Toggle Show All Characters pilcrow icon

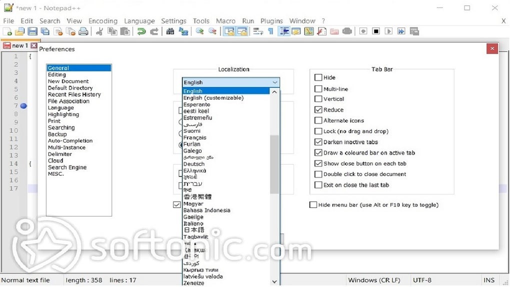(270, 31)
